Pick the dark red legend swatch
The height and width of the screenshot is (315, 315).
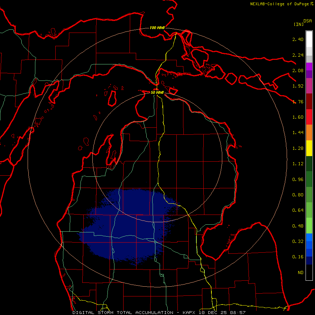309,101
